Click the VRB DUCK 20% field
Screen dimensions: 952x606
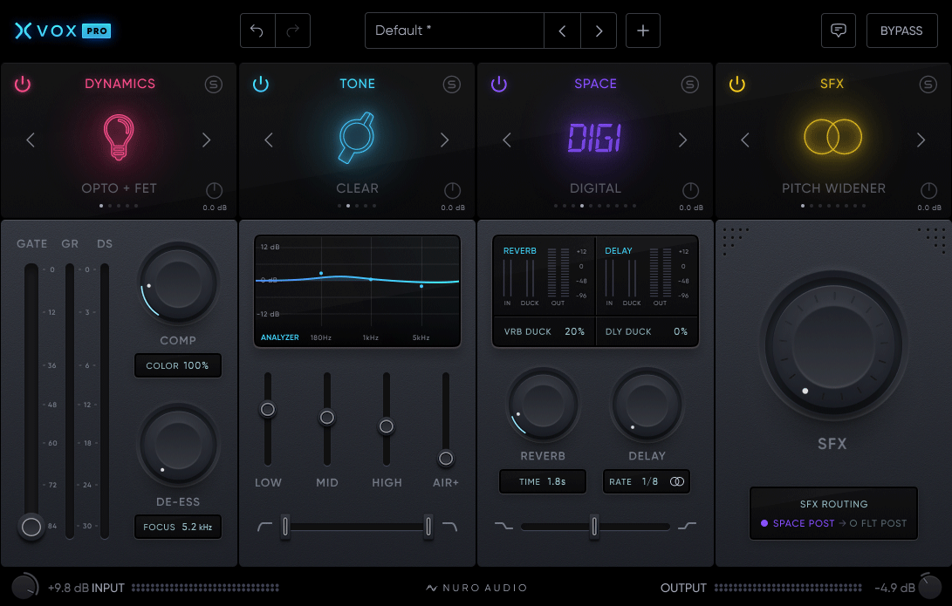[544, 332]
